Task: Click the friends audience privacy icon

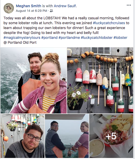Action: [x=51, y=11]
